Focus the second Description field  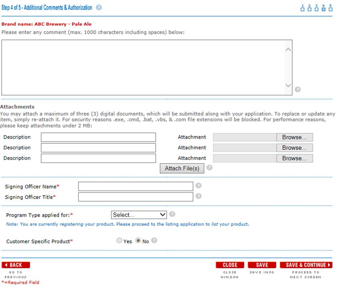coord(98,148)
